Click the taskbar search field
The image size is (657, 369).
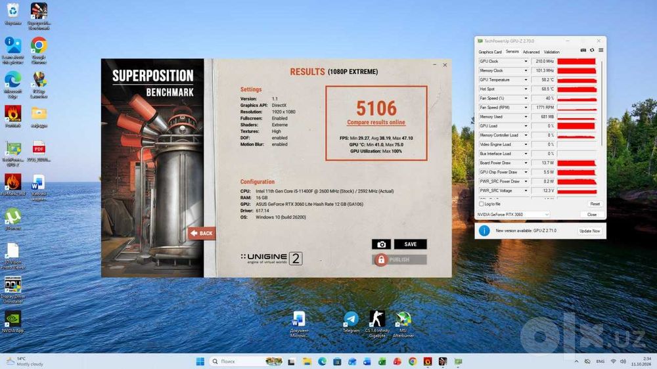tap(246, 361)
